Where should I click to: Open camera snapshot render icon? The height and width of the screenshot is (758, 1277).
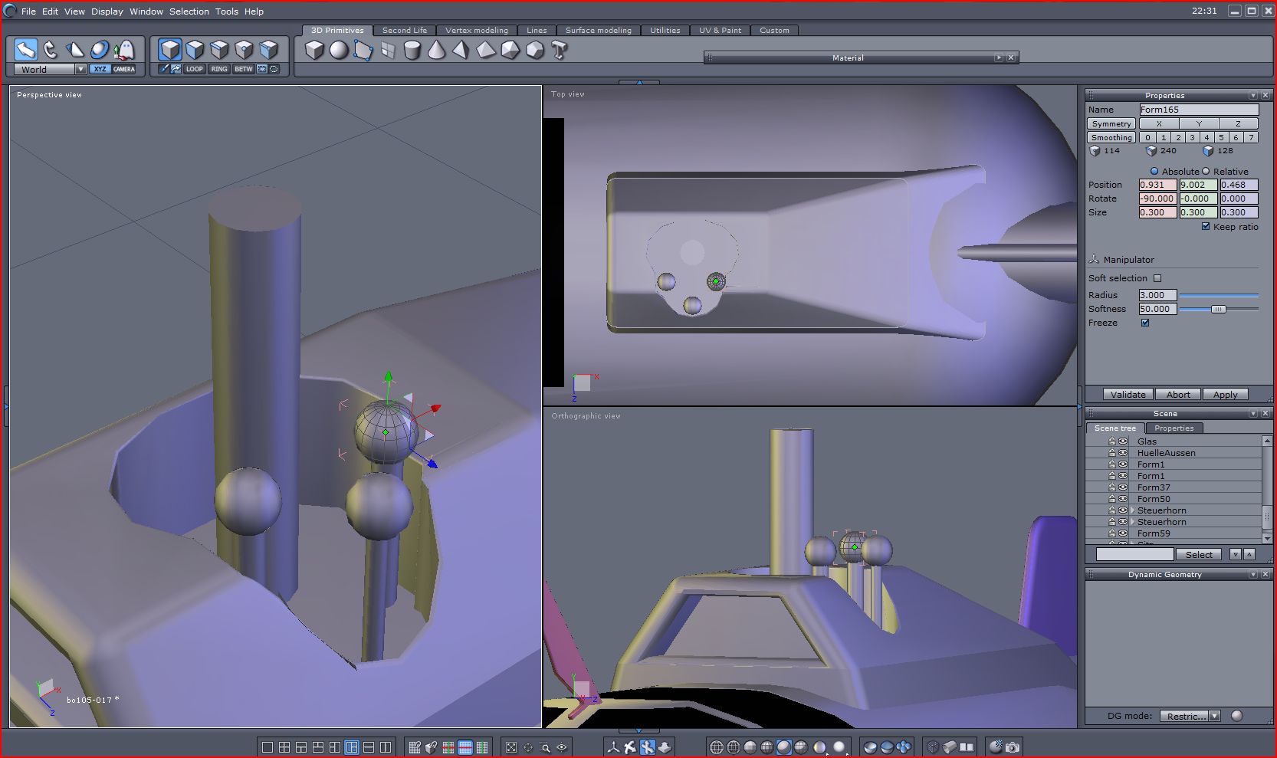[1013, 747]
